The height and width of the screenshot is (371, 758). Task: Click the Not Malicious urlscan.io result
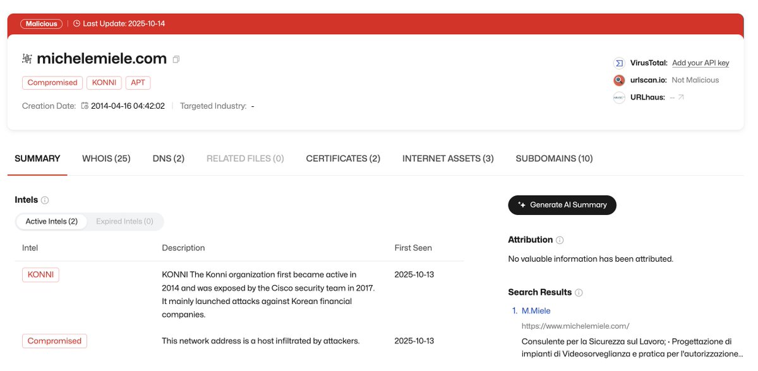coord(695,80)
